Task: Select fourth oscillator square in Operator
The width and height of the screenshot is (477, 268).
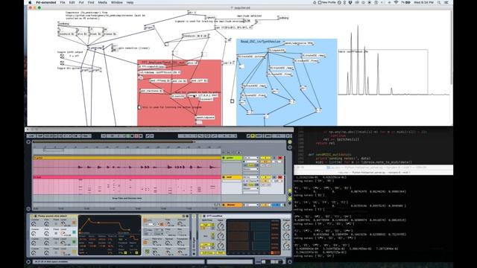Action: pyautogui.click(x=74, y=252)
